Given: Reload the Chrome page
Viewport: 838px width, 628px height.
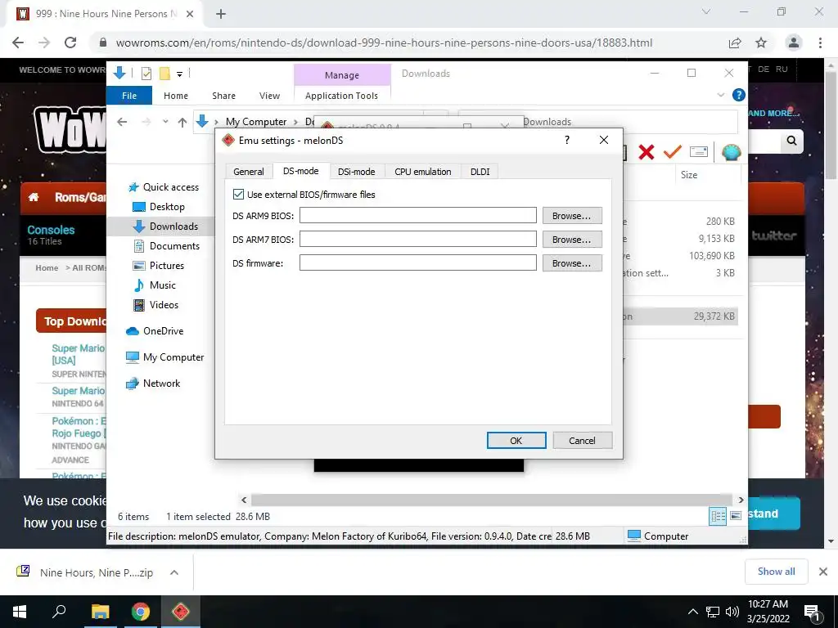Looking at the screenshot, I should 70,43.
